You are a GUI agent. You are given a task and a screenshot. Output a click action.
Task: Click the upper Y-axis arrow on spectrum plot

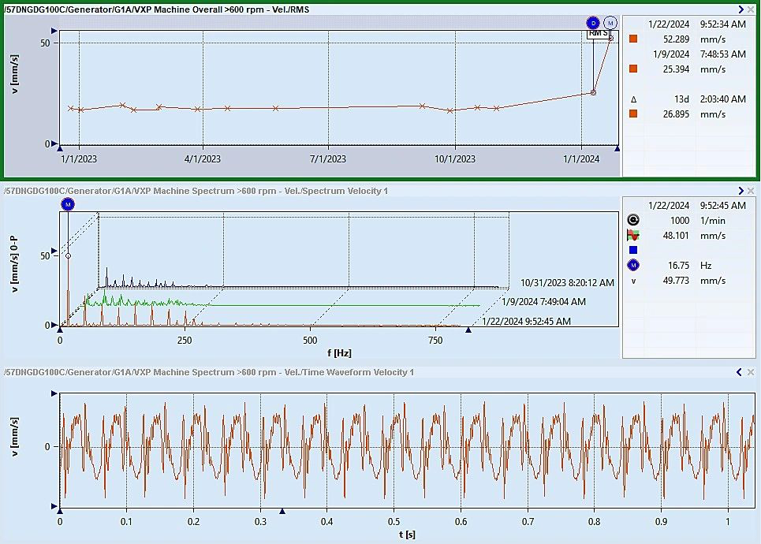point(54,251)
